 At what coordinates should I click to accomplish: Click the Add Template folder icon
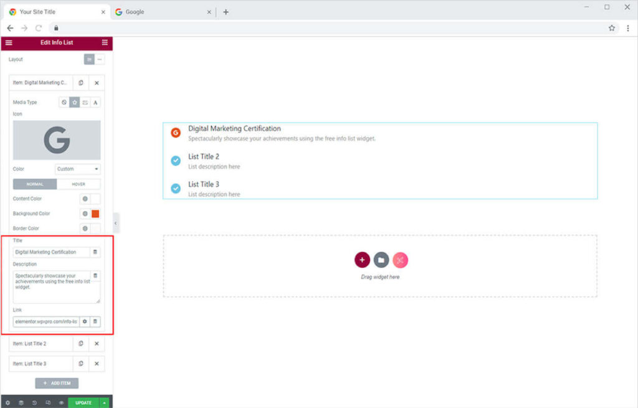pyautogui.click(x=381, y=260)
